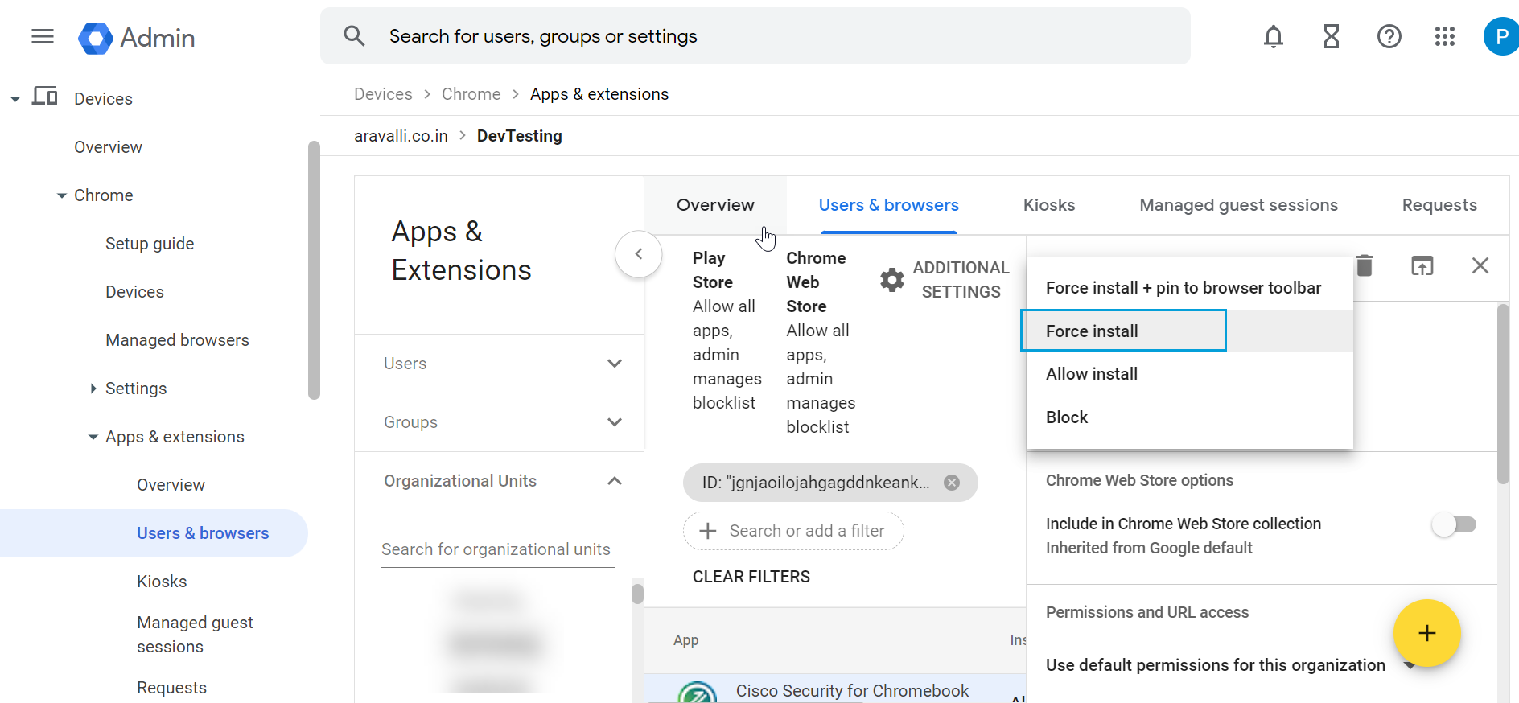Open the tasks hourglass icon
Screen dimensions: 1519x703
[1332, 36]
